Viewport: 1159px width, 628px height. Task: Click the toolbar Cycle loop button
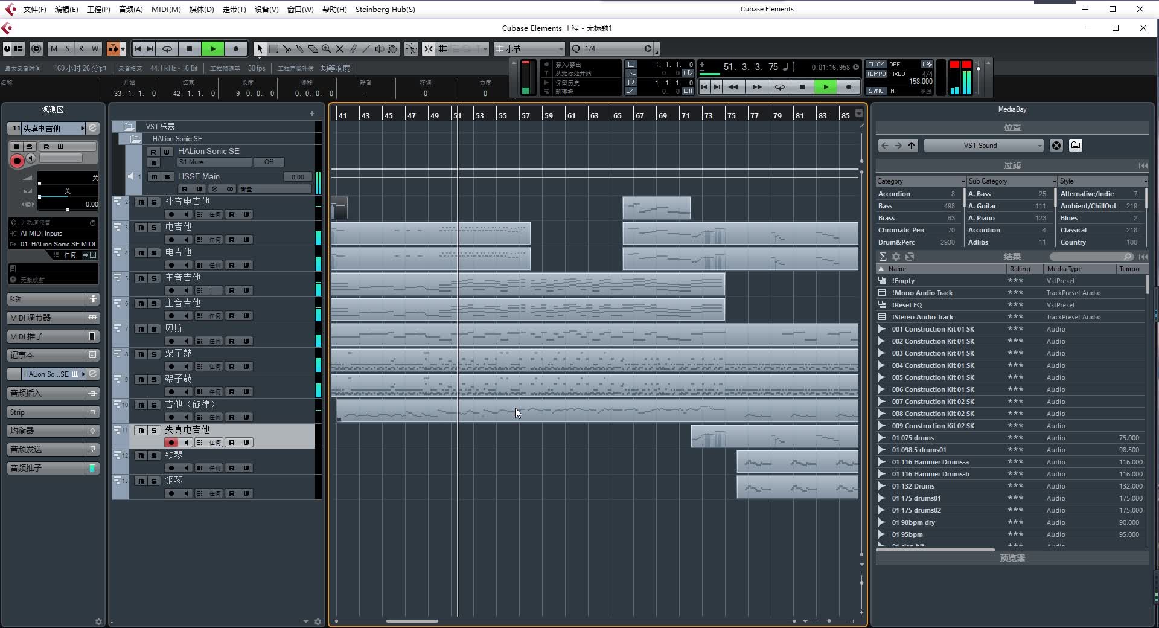coord(167,49)
